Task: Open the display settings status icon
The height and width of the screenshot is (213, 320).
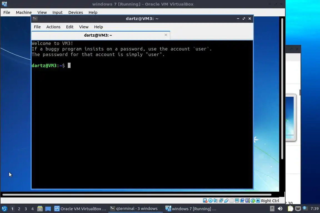Action: click(x=237, y=201)
